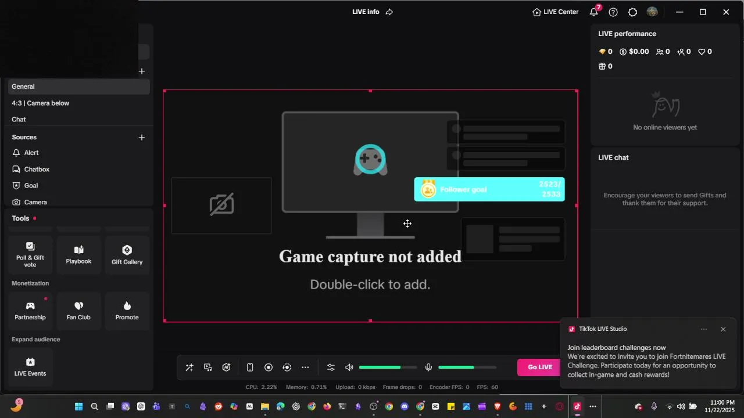Open the audio mixer sliders icon
Screen dimensions: 744x418
coord(331,367)
